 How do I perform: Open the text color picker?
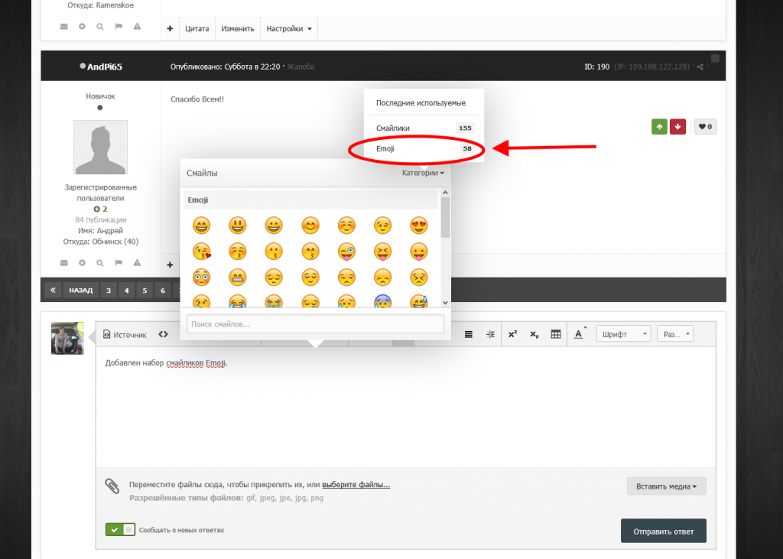580,334
